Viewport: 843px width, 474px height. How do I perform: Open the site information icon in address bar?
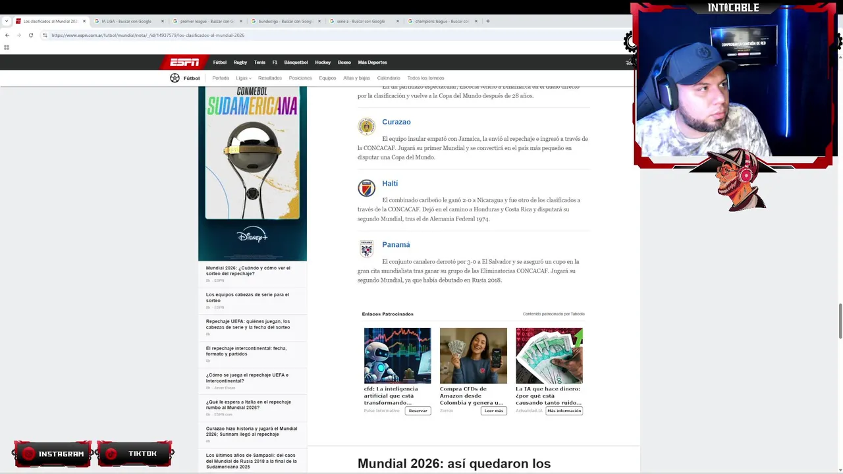45,35
